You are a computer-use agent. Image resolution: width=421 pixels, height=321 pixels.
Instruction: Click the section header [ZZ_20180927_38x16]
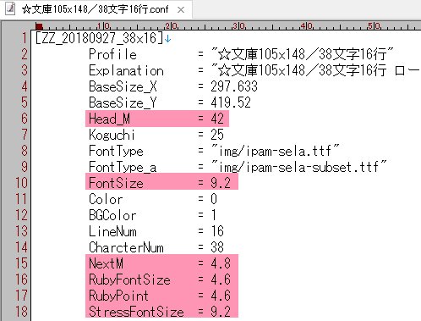point(99,38)
